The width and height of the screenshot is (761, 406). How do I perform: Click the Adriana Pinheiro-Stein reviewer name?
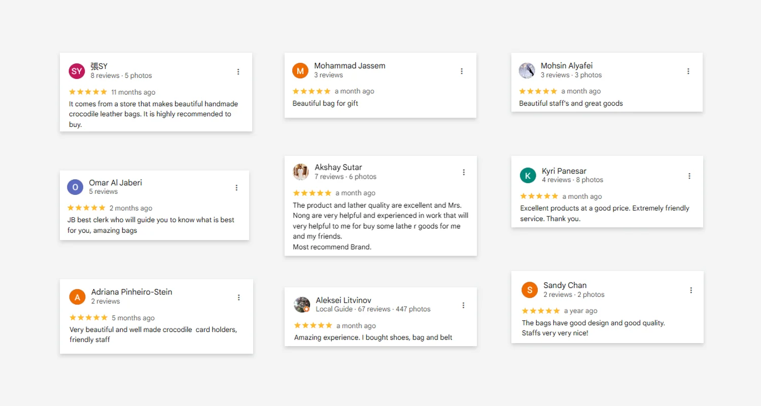point(132,292)
